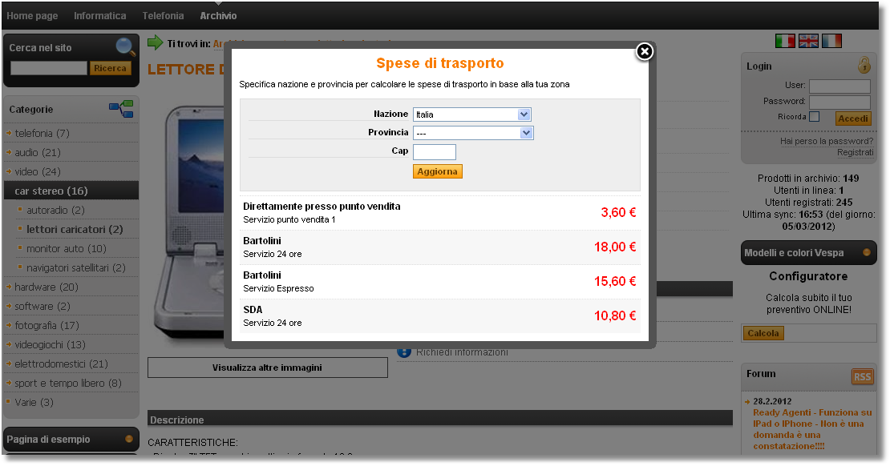Open the videogiochi (13) category
The width and height of the screenshot is (890, 466).
(50, 344)
